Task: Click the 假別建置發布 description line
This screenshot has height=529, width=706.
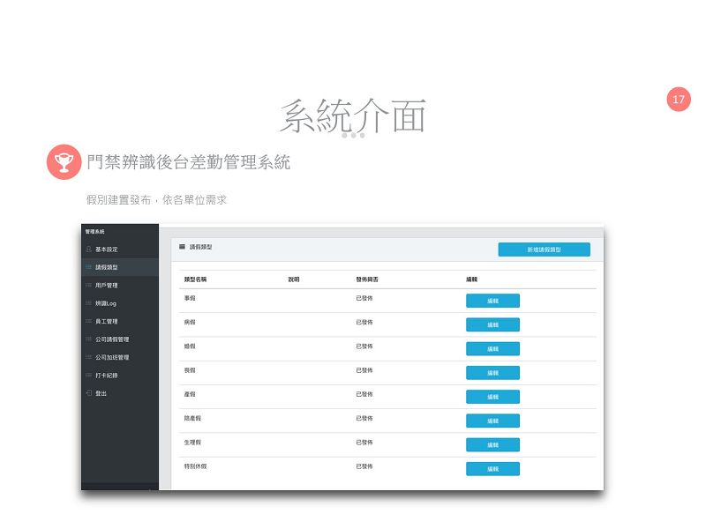Action: pyautogui.click(x=156, y=200)
